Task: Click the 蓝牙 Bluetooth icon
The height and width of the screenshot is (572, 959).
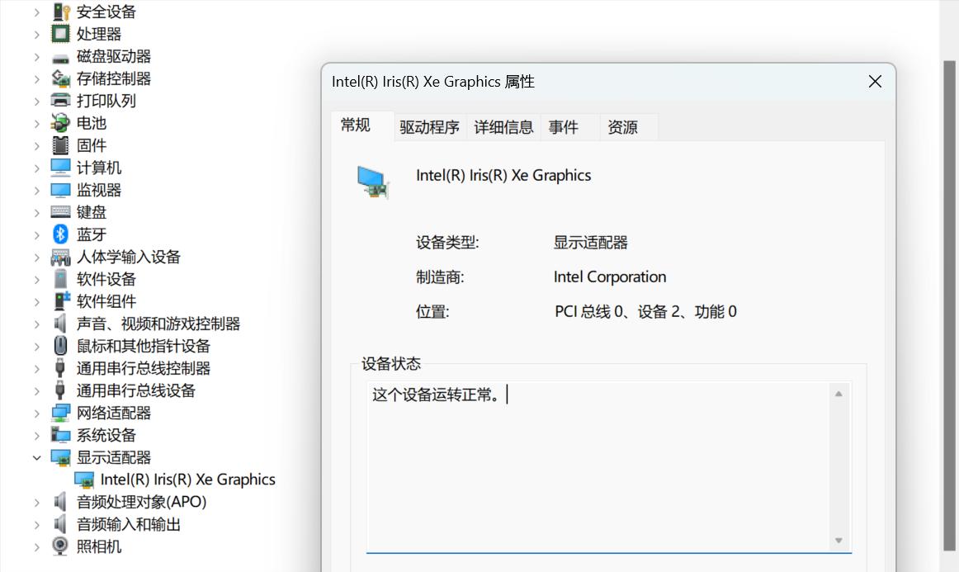Action: pos(60,234)
